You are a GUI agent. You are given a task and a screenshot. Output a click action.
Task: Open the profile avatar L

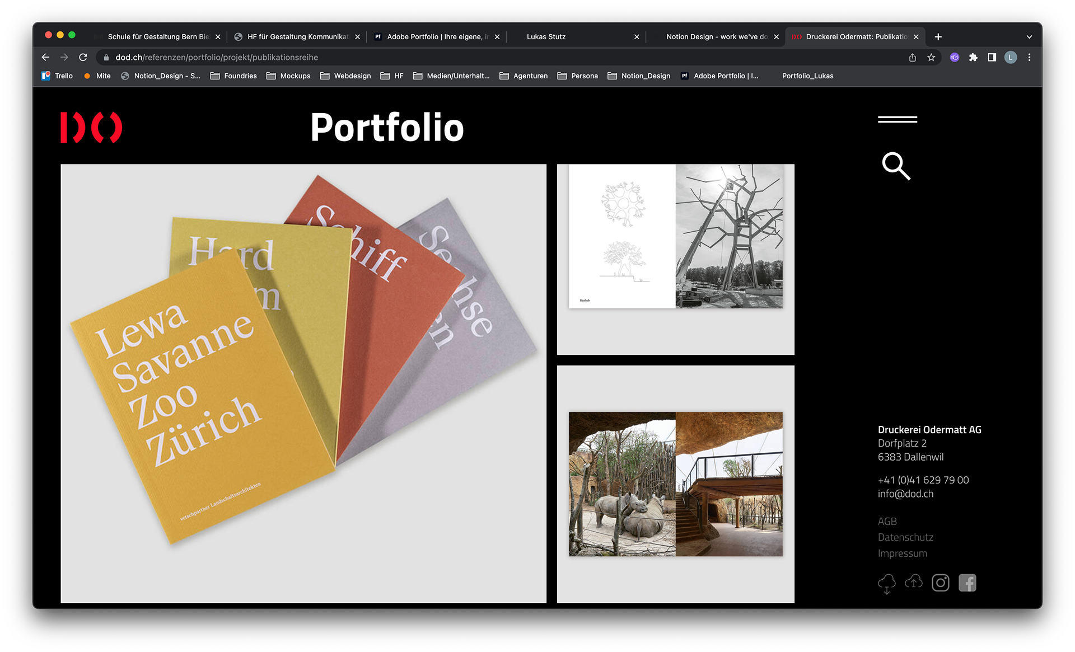pos(1010,57)
